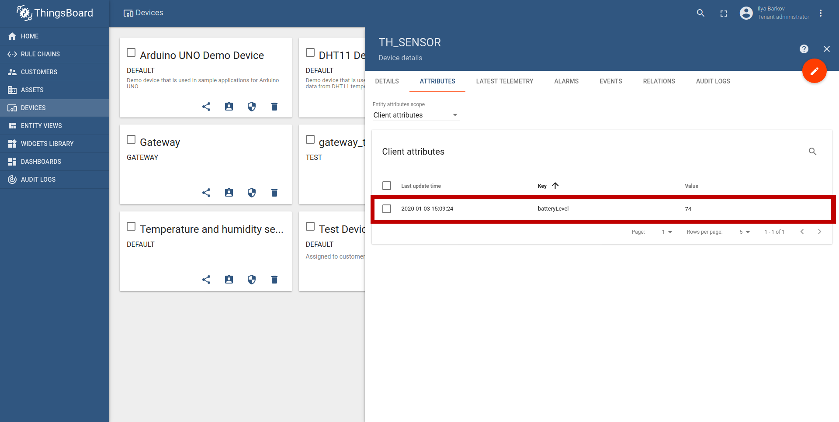Assign Gateway device to customer
The height and width of the screenshot is (422, 839).
point(229,193)
